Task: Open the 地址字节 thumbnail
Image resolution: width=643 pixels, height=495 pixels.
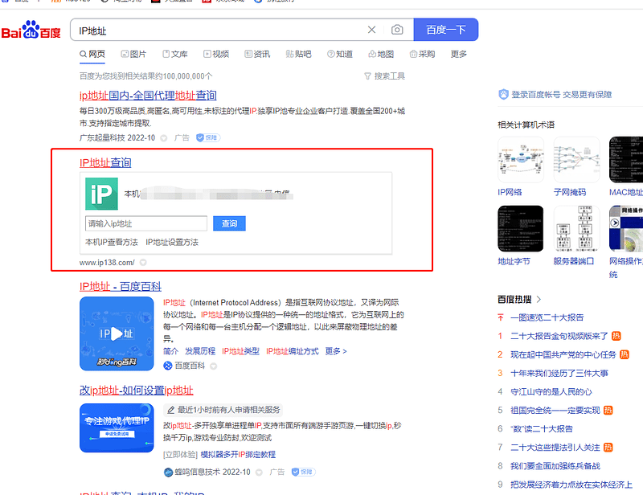Action: pos(521,229)
